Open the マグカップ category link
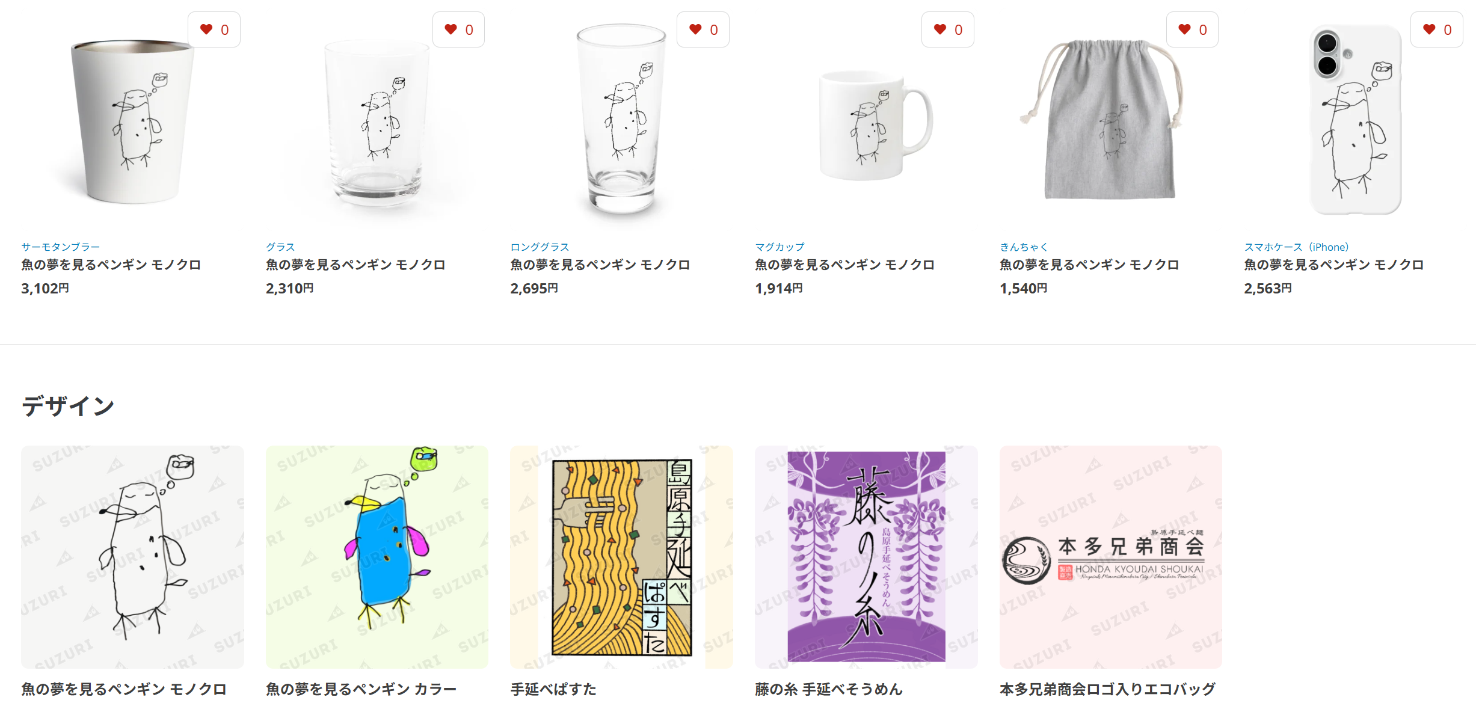 tap(780, 247)
